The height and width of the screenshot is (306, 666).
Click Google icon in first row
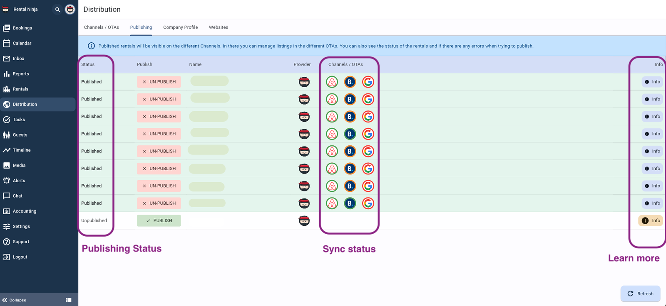(368, 82)
